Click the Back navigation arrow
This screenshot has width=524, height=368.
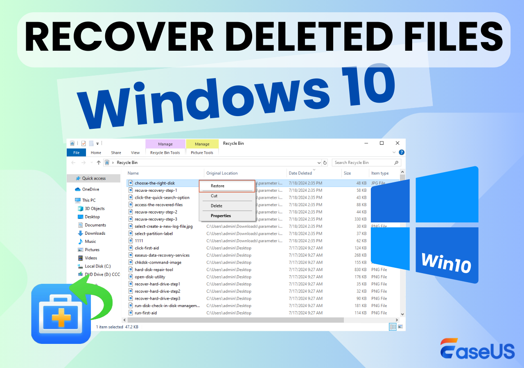coord(74,163)
